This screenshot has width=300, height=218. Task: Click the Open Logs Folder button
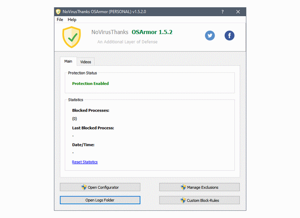[x=100, y=200]
